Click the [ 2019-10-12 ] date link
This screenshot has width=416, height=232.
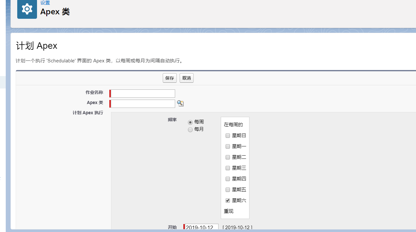coord(237,228)
